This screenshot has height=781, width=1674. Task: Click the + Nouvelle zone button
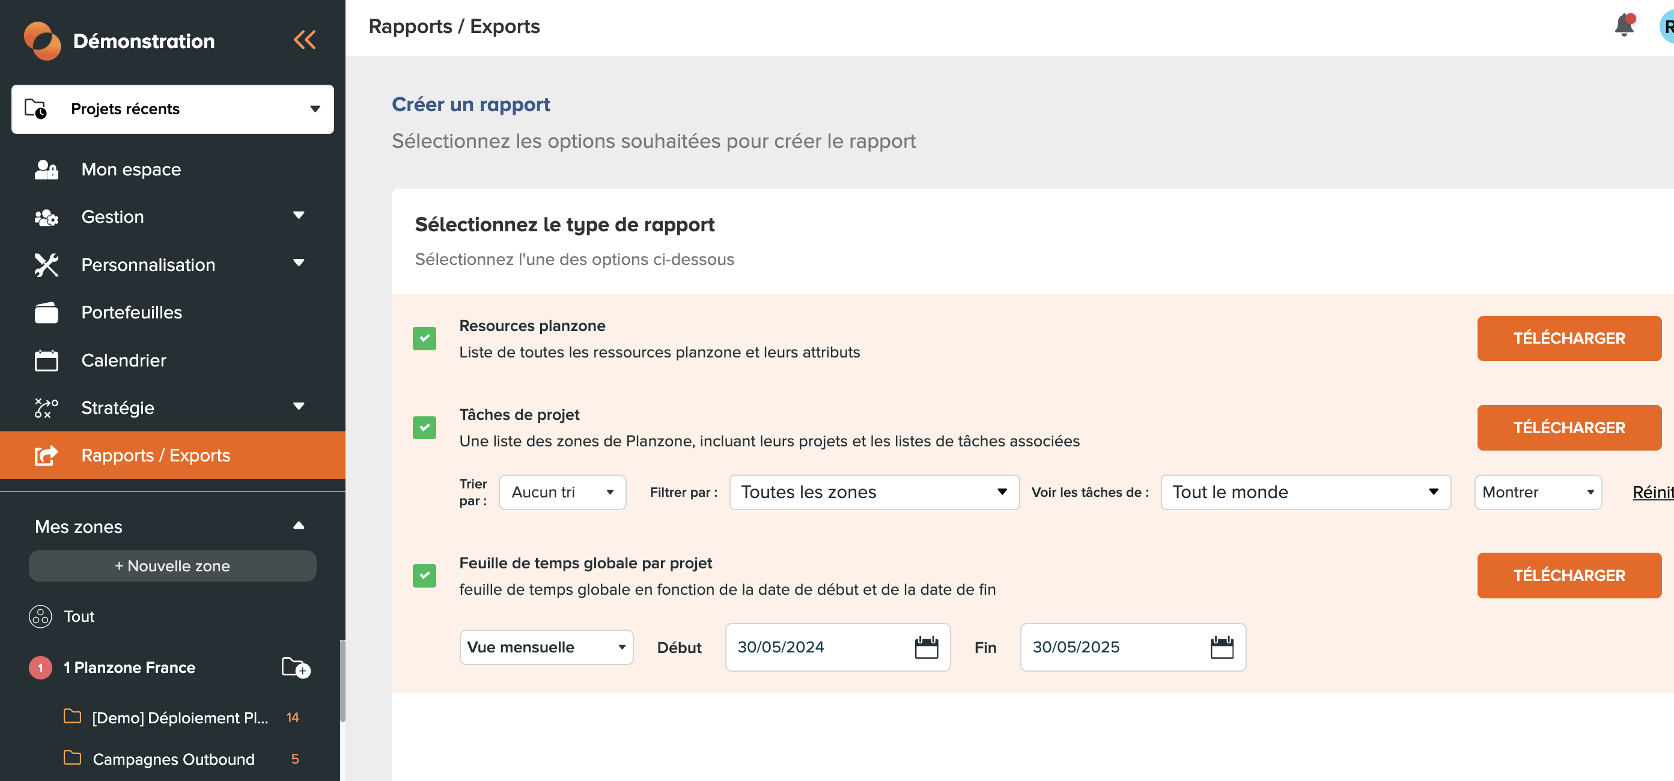[172, 566]
